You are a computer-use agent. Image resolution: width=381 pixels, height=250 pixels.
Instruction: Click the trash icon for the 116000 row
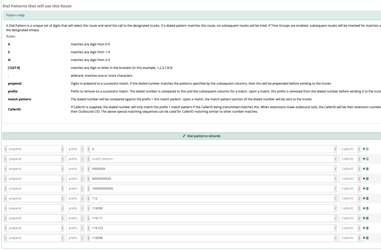[x=368, y=208]
